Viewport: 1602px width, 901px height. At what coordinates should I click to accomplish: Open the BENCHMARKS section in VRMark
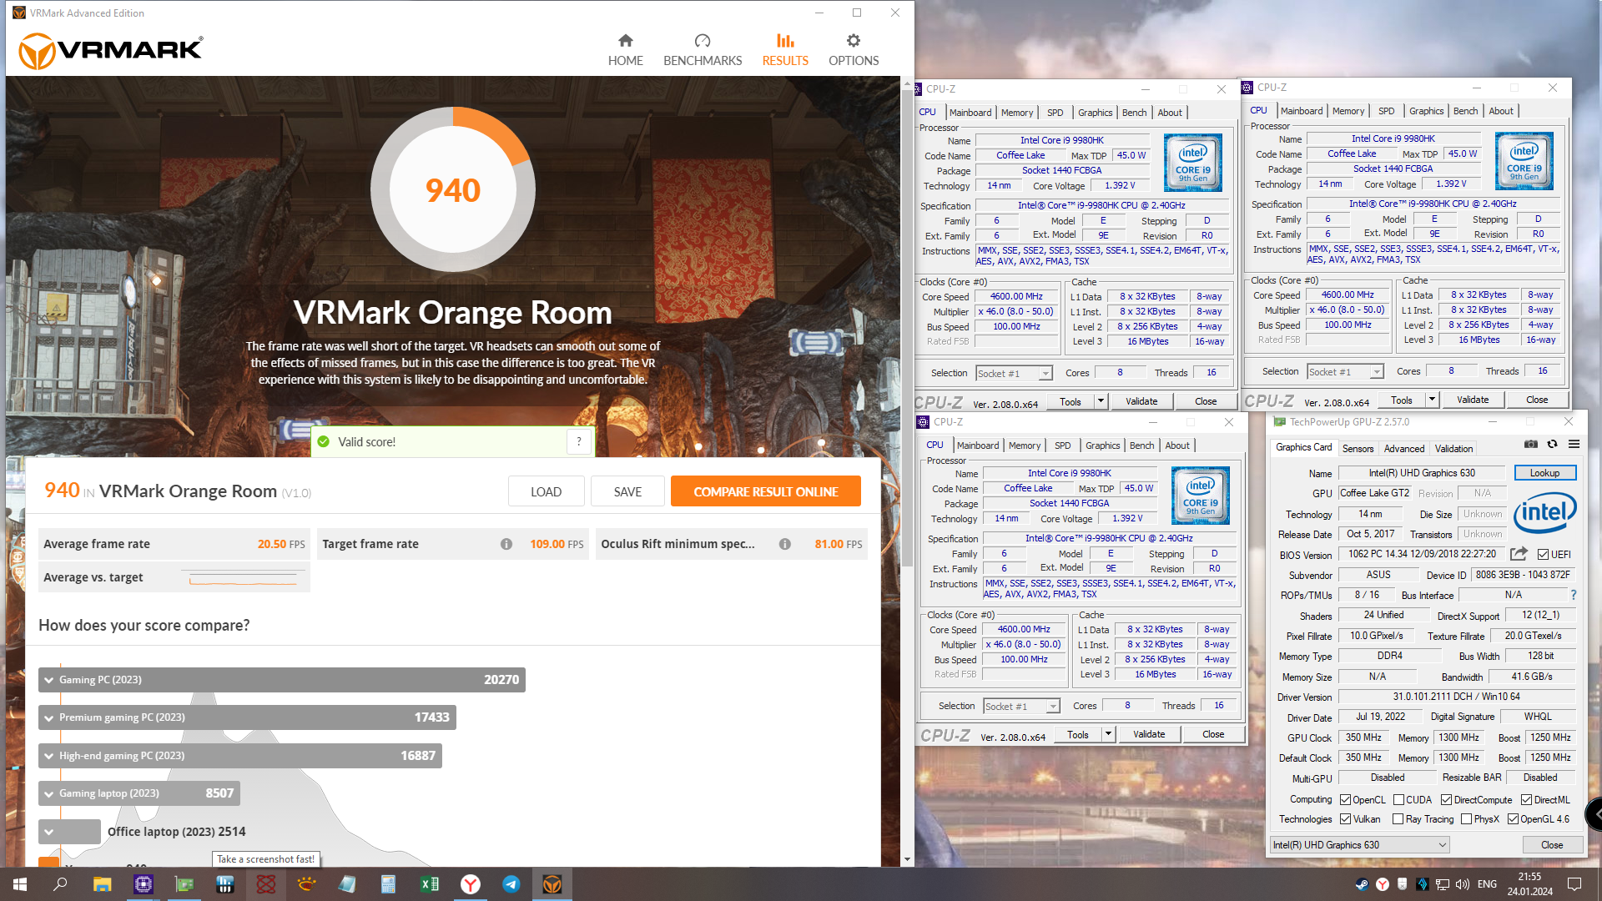coord(703,50)
